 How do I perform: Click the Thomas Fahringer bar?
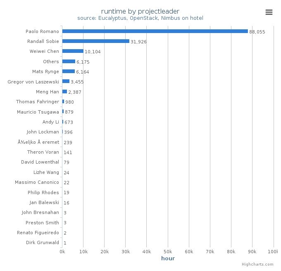tap(63, 102)
